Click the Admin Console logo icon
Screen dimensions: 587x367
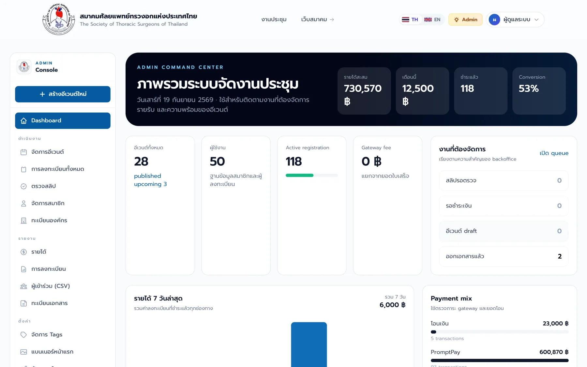pyautogui.click(x=24, y=67)
